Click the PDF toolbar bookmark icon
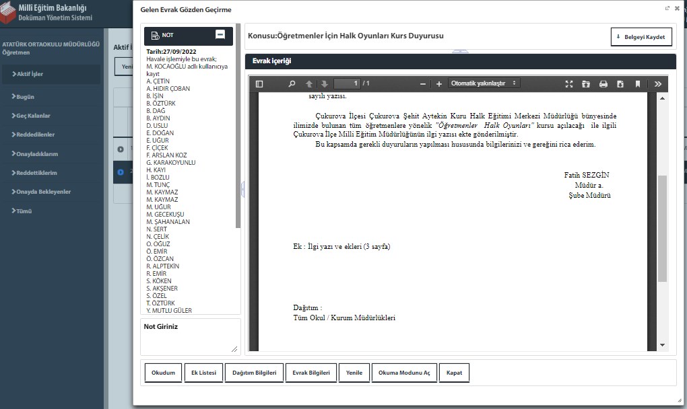 [637, 84]
